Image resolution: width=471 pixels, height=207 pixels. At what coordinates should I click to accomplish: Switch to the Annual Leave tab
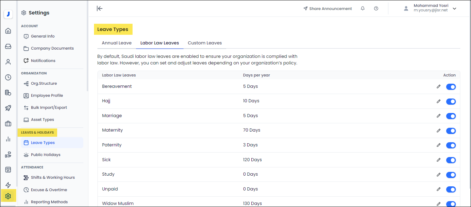117,43
